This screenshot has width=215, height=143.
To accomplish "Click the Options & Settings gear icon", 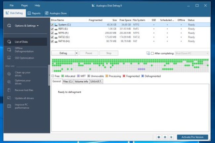I will pyautogui.click(x=9, y=26).
